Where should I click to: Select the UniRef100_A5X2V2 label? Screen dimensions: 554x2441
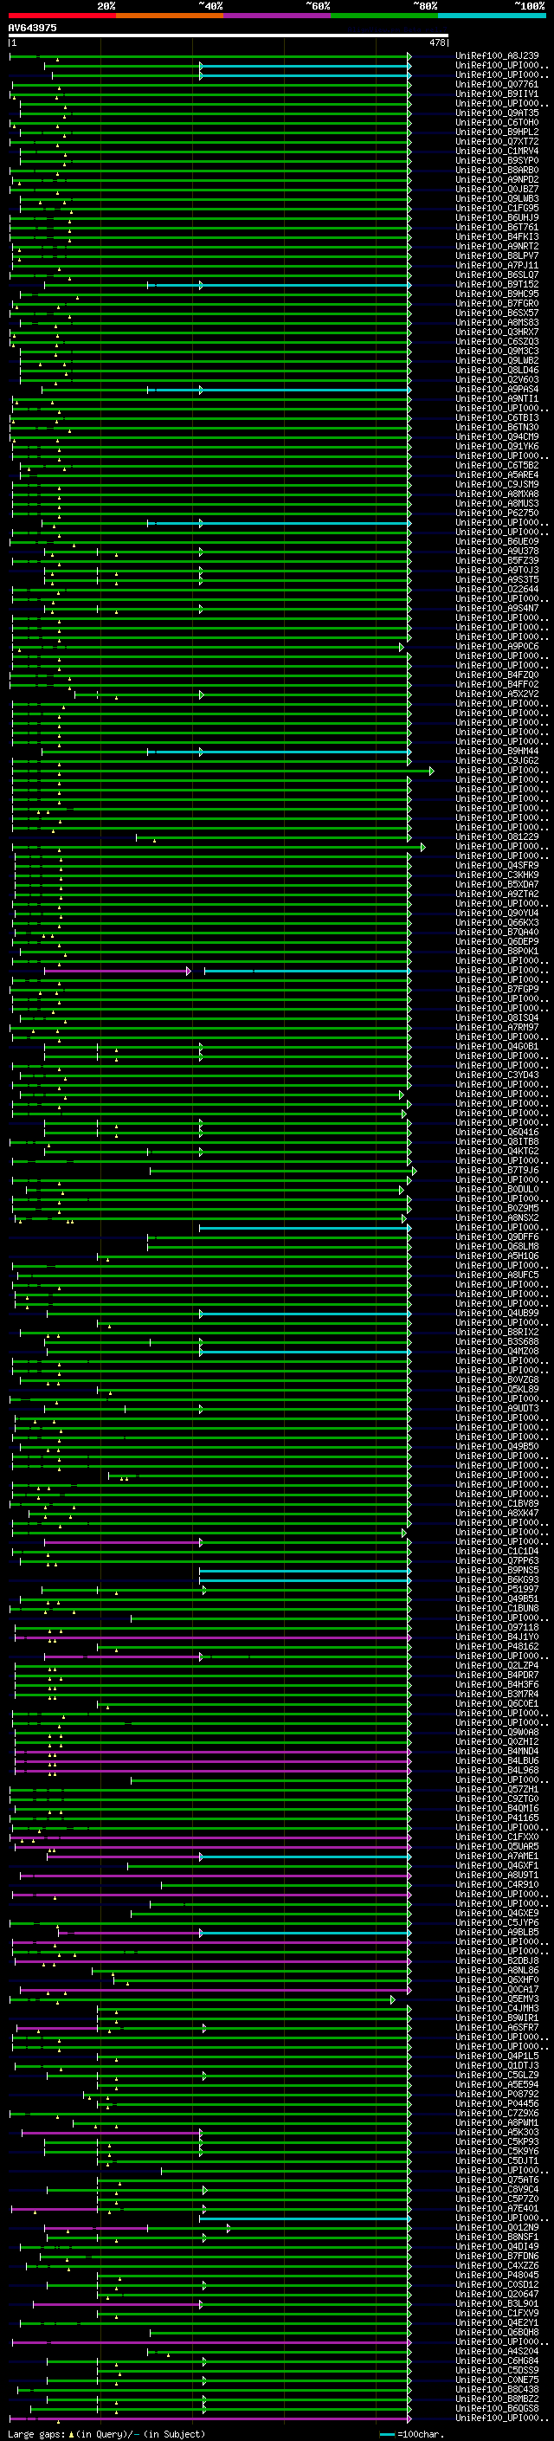click(x=497, y=694)
